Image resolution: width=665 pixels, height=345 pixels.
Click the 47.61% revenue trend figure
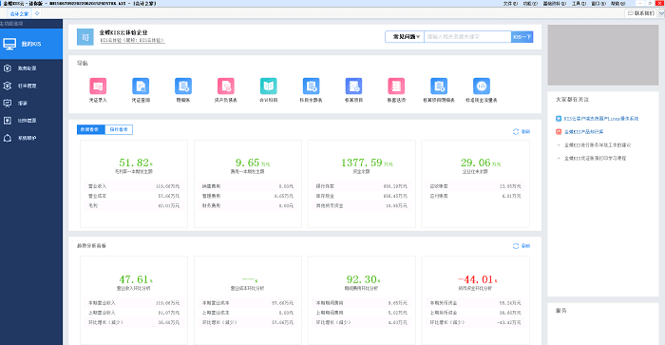click(136, 279)
